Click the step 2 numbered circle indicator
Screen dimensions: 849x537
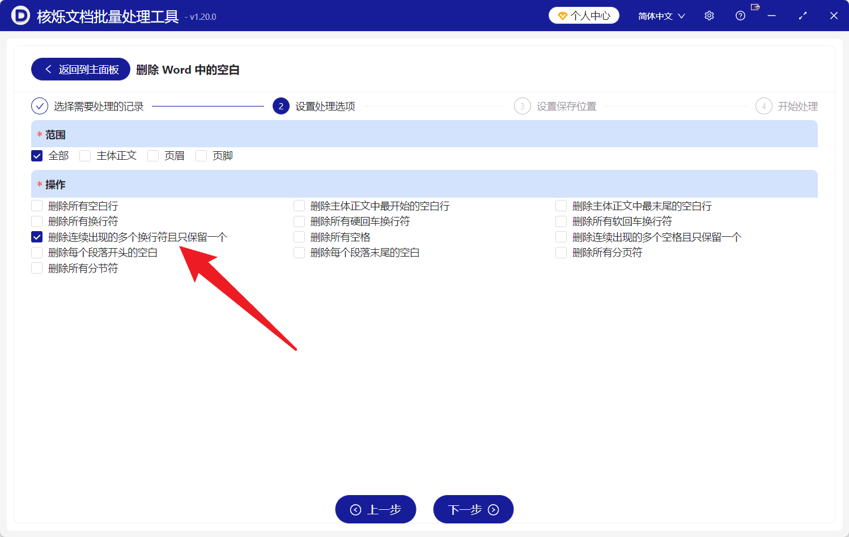(x=281, y=106)
